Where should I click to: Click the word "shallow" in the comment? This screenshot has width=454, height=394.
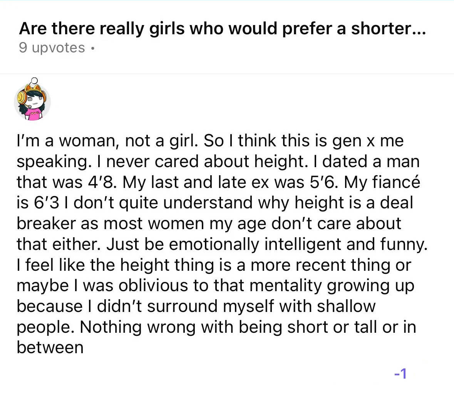346,306
